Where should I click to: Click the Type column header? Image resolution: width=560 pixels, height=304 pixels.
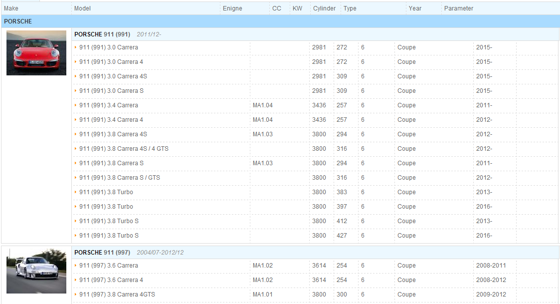[350, 8]
